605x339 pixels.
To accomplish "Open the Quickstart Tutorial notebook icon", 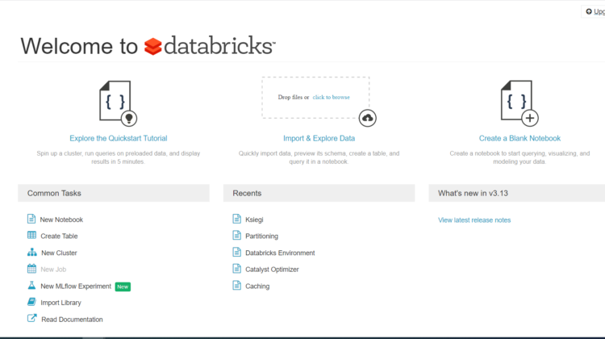I will click(118, 103).
